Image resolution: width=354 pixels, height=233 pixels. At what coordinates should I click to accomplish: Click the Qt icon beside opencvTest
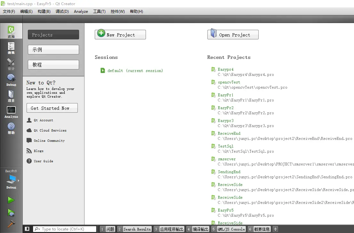(213, 82)
